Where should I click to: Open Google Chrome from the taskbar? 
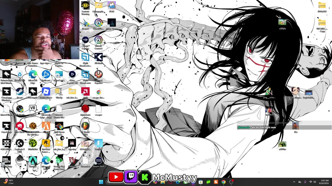223,182
